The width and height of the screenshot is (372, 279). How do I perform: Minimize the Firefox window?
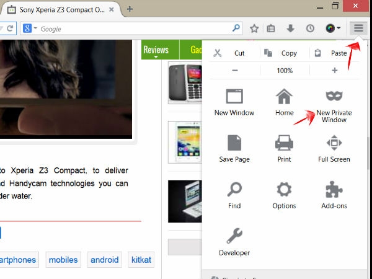pyautogui.click(x=320, y=7)
